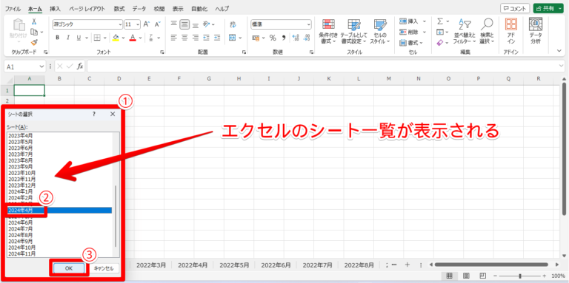Screen dimensions: 569x283
Task: Launch データ分析 tool
Action: tap(535, 32)
